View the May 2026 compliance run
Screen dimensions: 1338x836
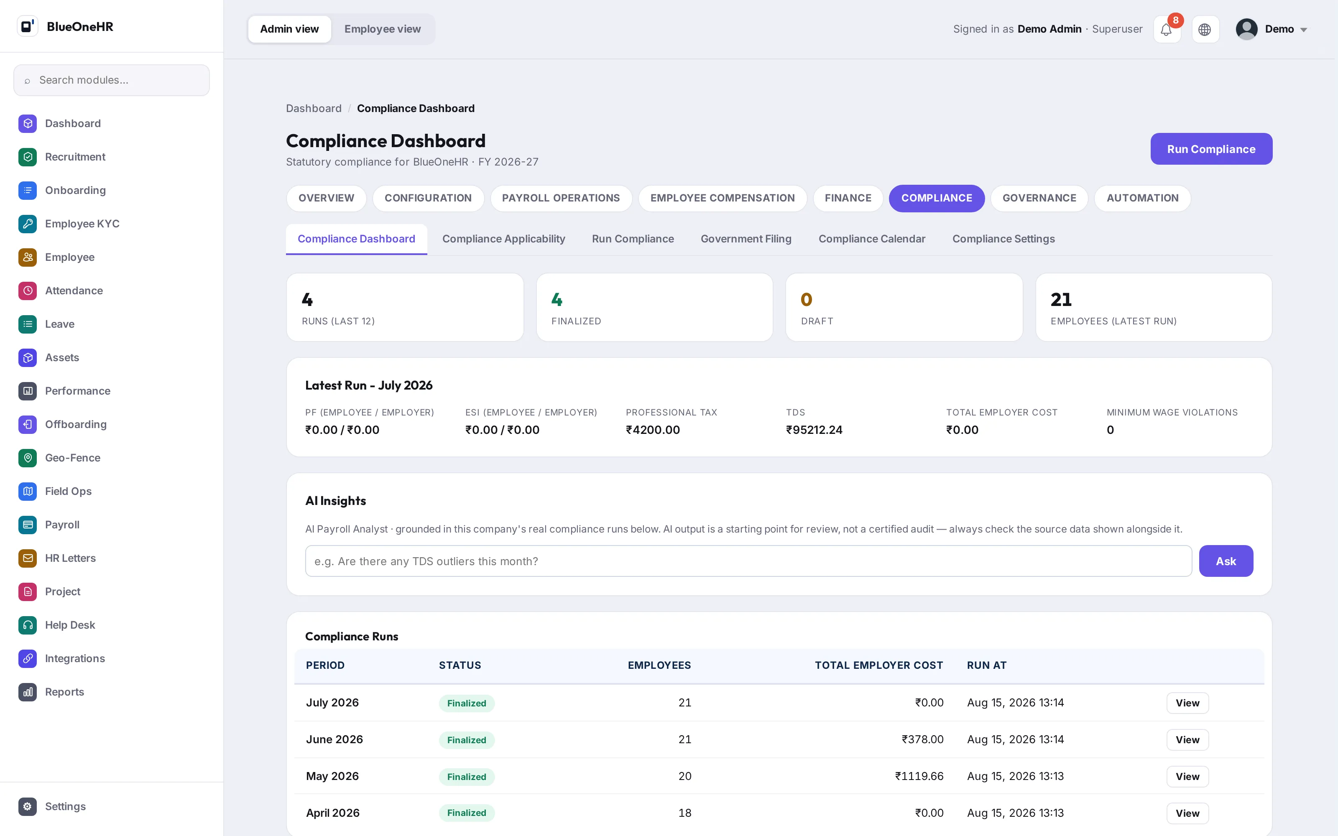(1187, 777)
